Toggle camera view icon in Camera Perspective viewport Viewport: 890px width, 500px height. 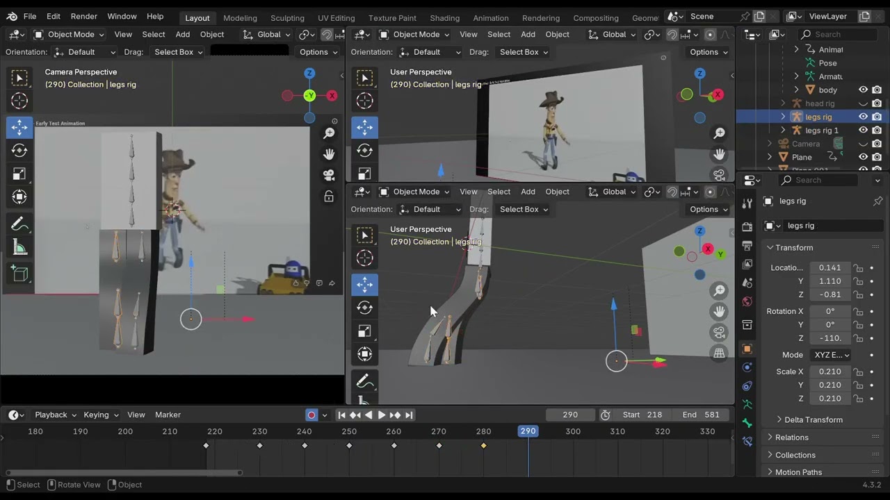(330, 175)
